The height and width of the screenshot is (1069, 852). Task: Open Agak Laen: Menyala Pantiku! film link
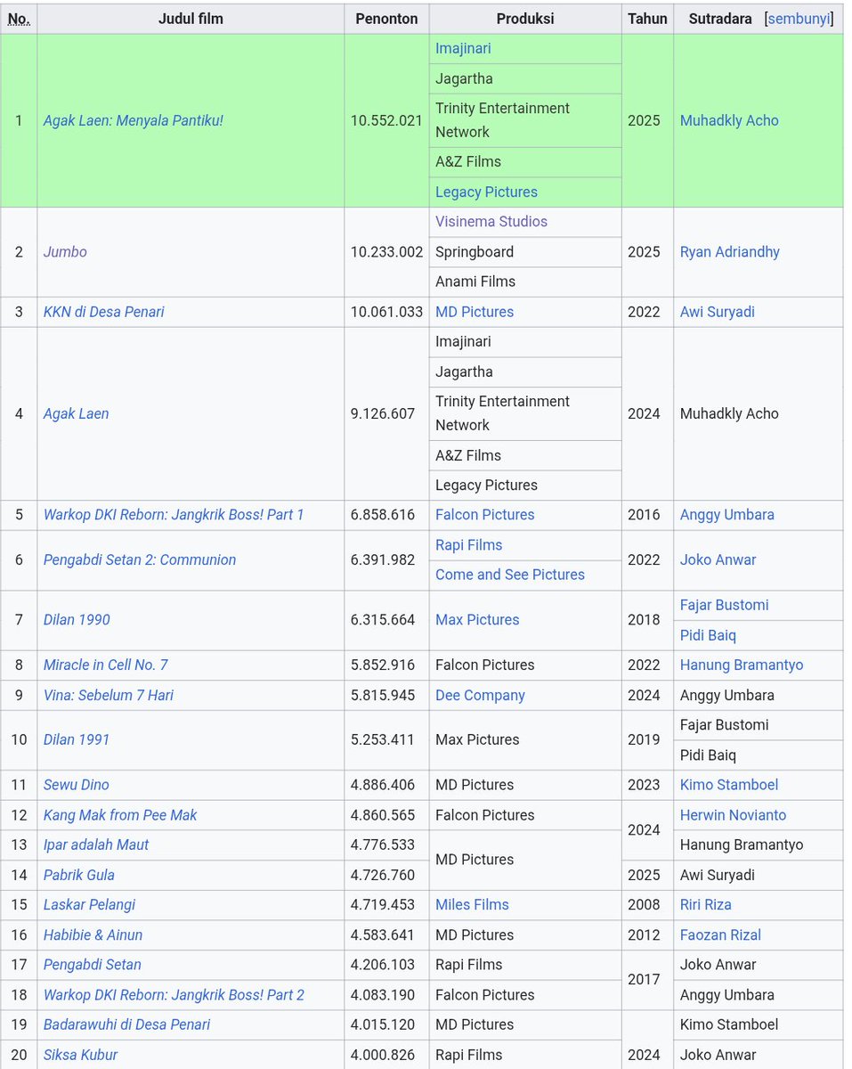(x=134, y=120)
